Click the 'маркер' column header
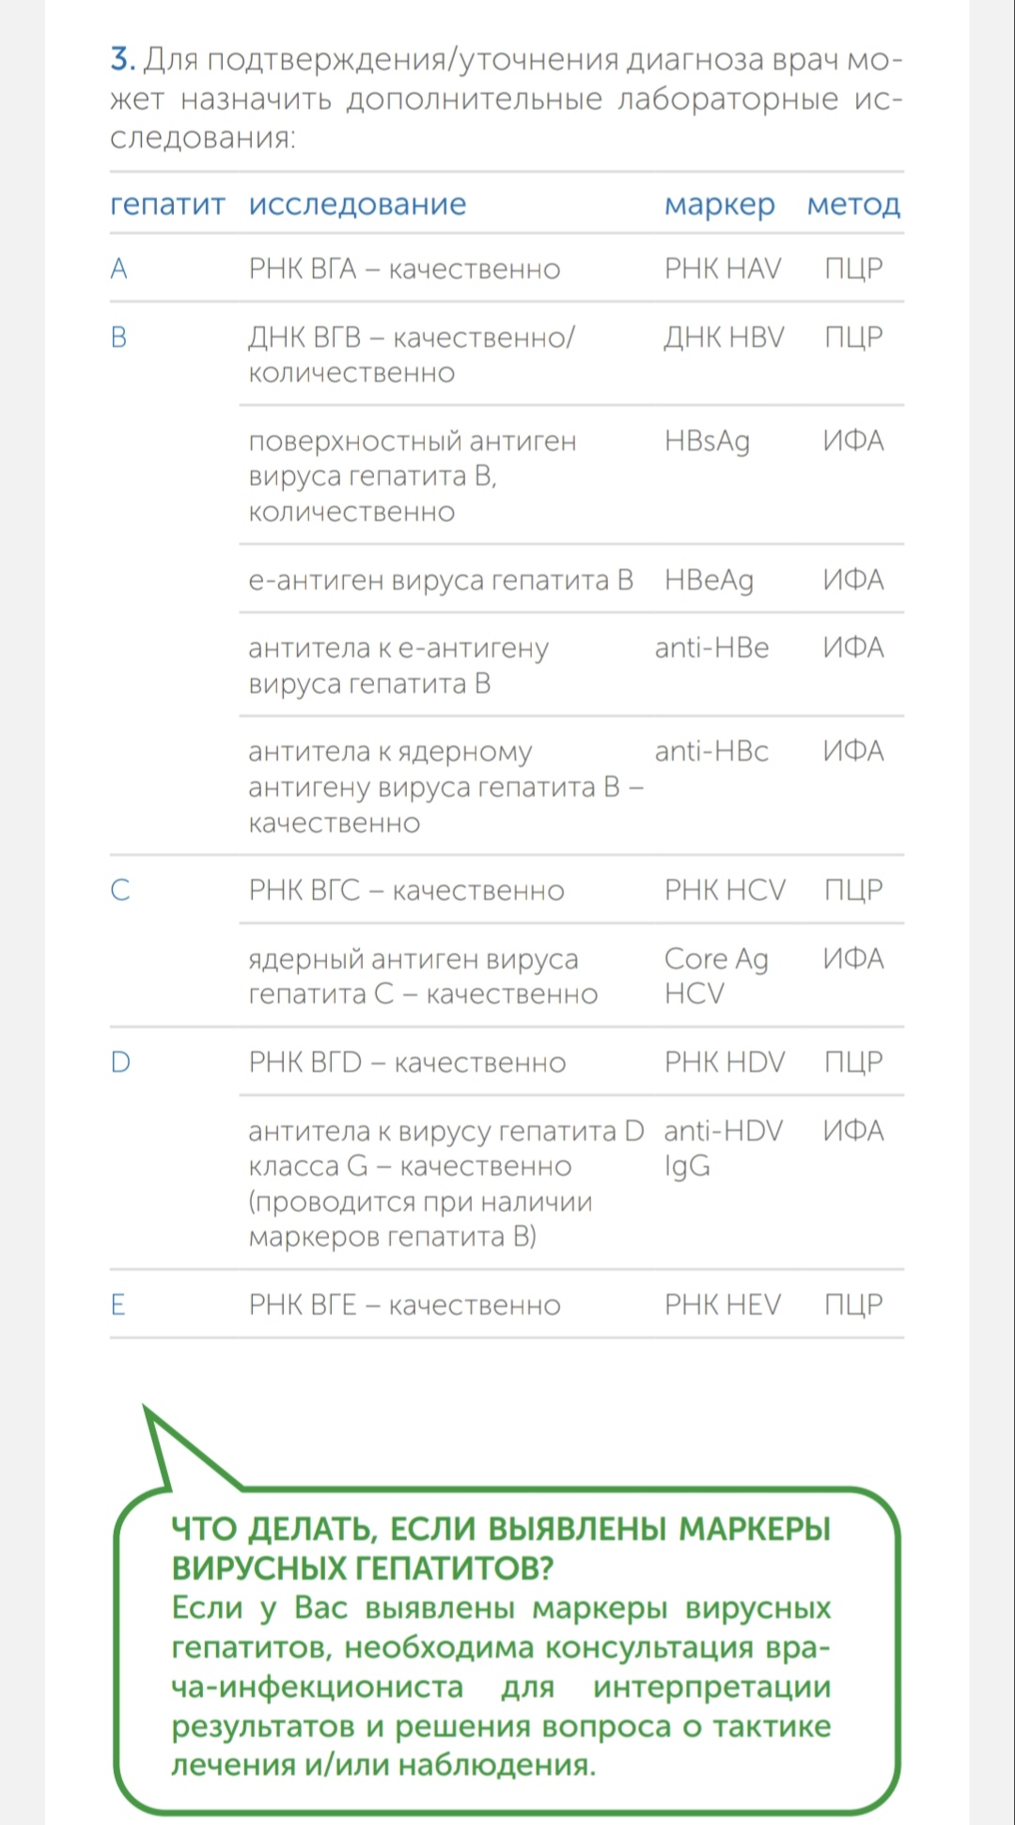The image size is (1015, 1825). click(720, 205)
